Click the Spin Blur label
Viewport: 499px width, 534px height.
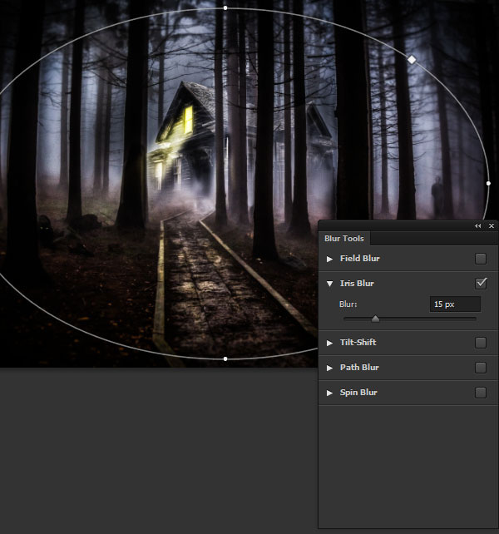click(x=358, y=393)
